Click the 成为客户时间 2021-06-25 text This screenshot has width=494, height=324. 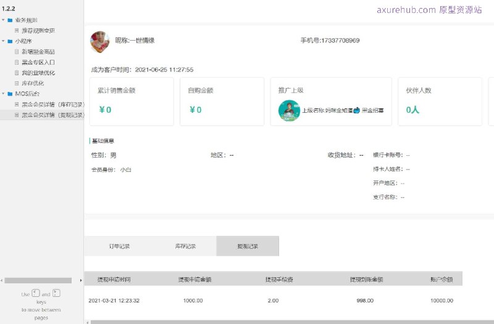coord(142,70)
